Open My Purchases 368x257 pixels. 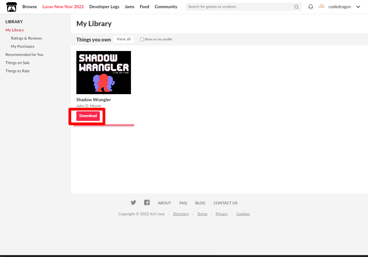click(23, 46)
